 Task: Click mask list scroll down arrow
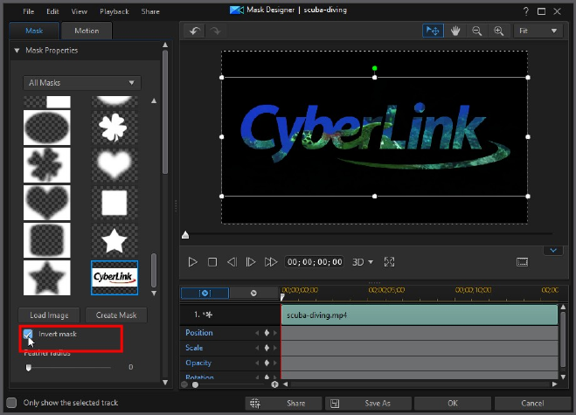coord(154,293)
